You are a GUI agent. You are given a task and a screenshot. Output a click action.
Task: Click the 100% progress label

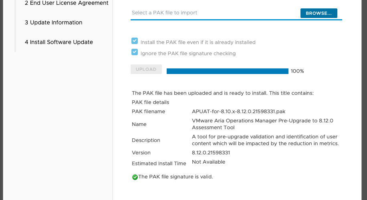(x=297, y=71)
